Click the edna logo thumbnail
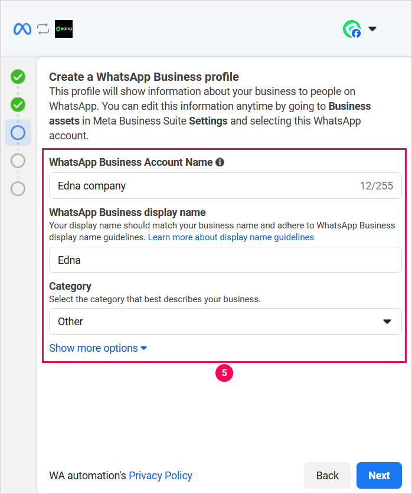The image size is (412, 494). pyautogui.click(x=64, y=29)
